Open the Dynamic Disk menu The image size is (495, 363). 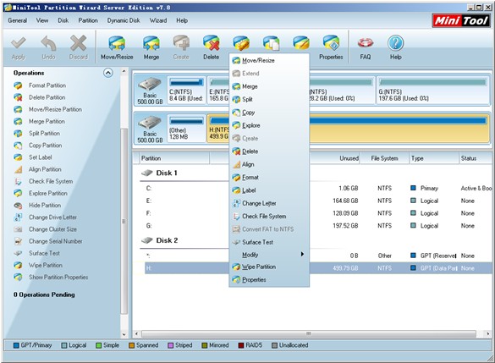pyautogui.click(x=124, y=20)
